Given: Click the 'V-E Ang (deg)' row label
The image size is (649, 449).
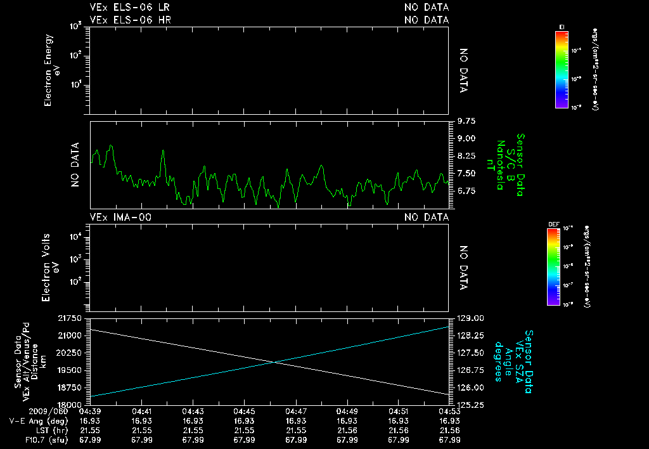Looking at the screenshot, I should [39, 421].
